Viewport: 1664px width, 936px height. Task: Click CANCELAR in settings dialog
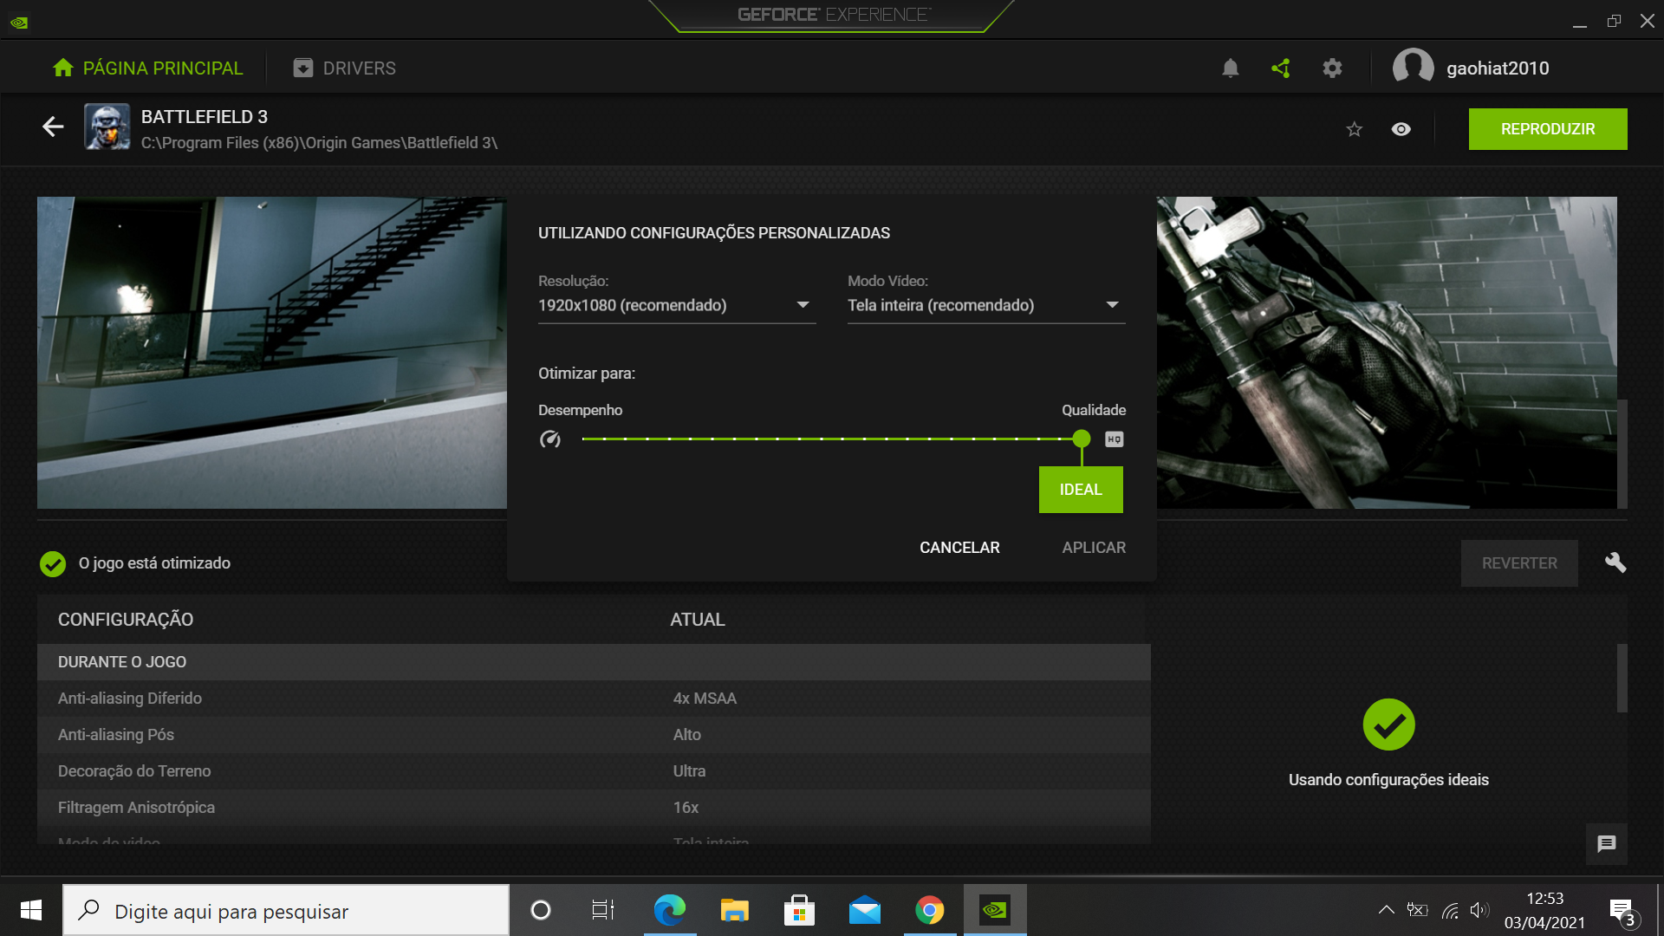tap(959, 548)
